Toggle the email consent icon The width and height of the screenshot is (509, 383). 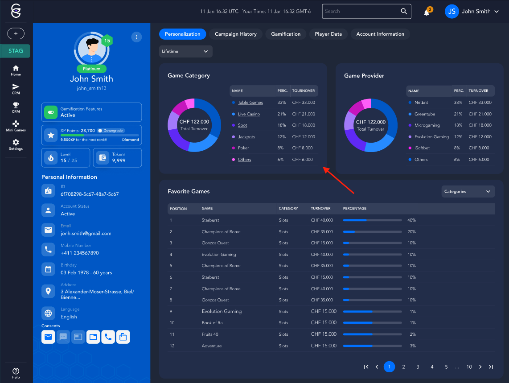pos(49,337)
